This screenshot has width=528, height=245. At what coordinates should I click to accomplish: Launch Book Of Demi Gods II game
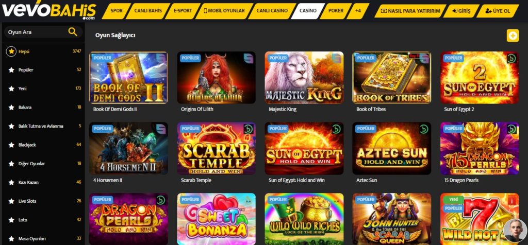coord(128,78)
